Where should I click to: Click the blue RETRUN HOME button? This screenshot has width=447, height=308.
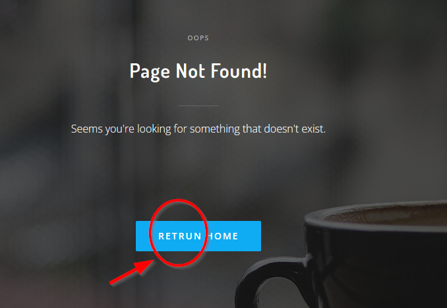198,236
